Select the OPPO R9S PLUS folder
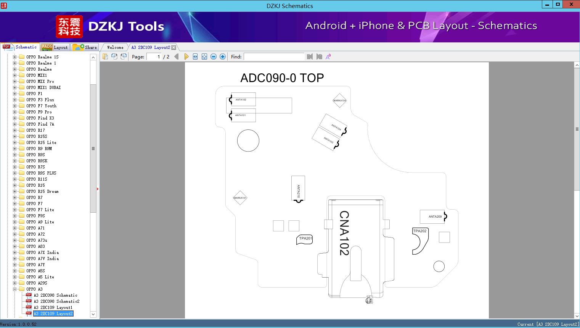The image size is (580, 328). (x=41, y=173)
